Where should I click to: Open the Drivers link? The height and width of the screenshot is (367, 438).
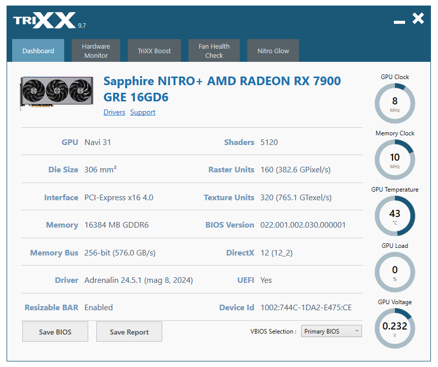(x=114, y=112)
